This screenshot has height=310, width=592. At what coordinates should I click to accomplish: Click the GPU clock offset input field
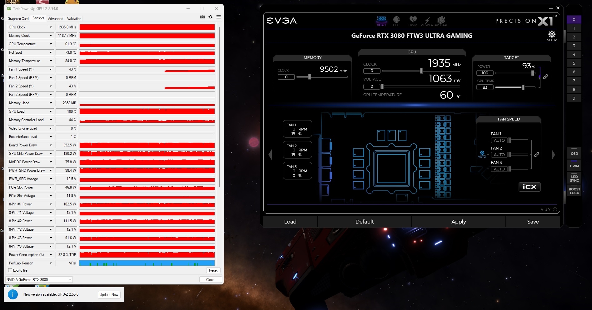point(372,71)
